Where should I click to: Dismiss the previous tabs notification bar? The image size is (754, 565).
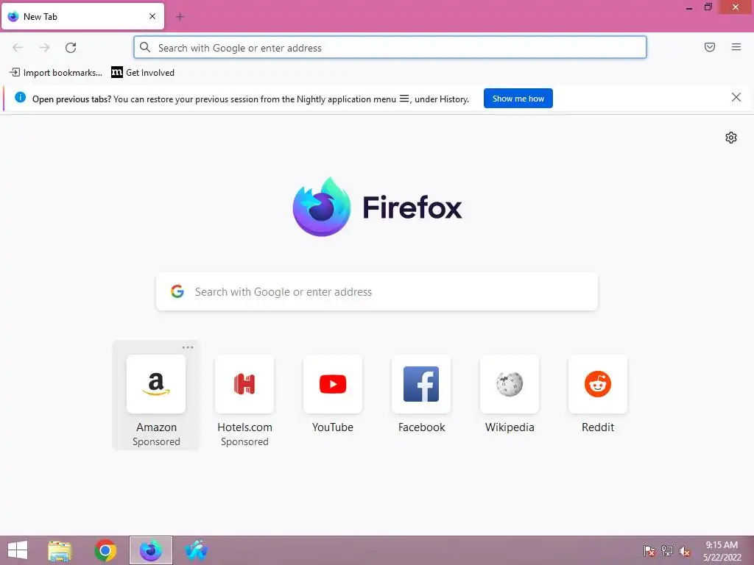(736, 98)
